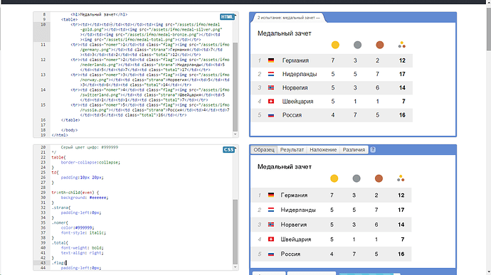This screenshot has height=275, width=491.
Task: Switch to the Образец tab
Action: [x=264, y=150]
